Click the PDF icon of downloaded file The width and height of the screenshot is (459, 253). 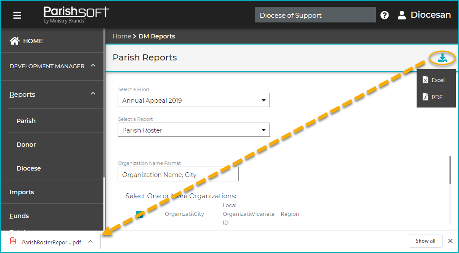[x=13, y=241]
